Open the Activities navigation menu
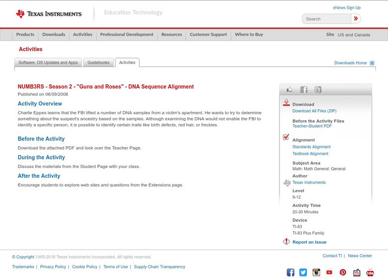Screen dimensions: 388x278 tap(82, 34)
